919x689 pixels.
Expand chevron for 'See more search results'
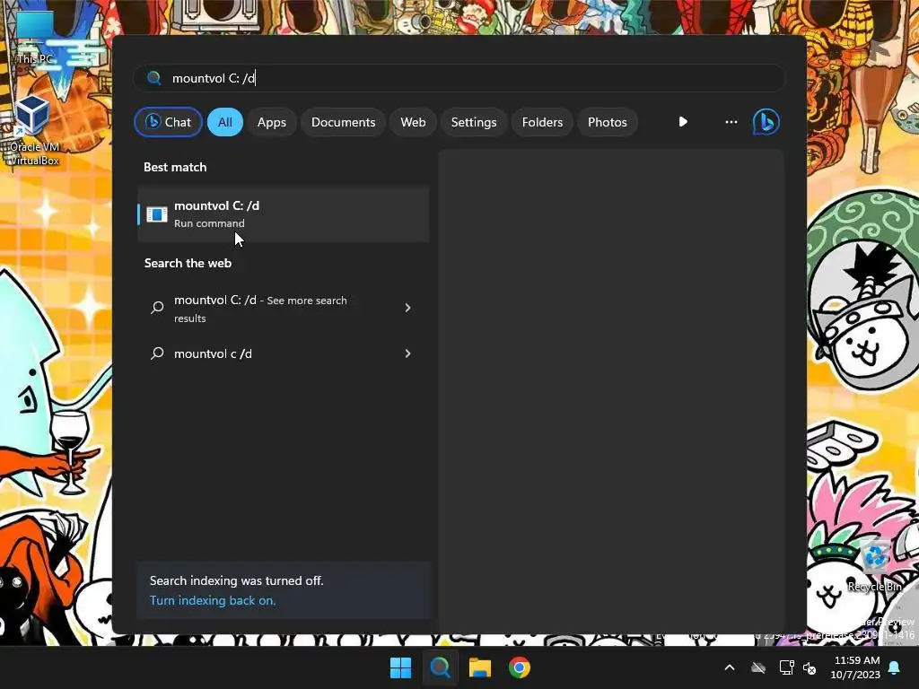[408, 308]
